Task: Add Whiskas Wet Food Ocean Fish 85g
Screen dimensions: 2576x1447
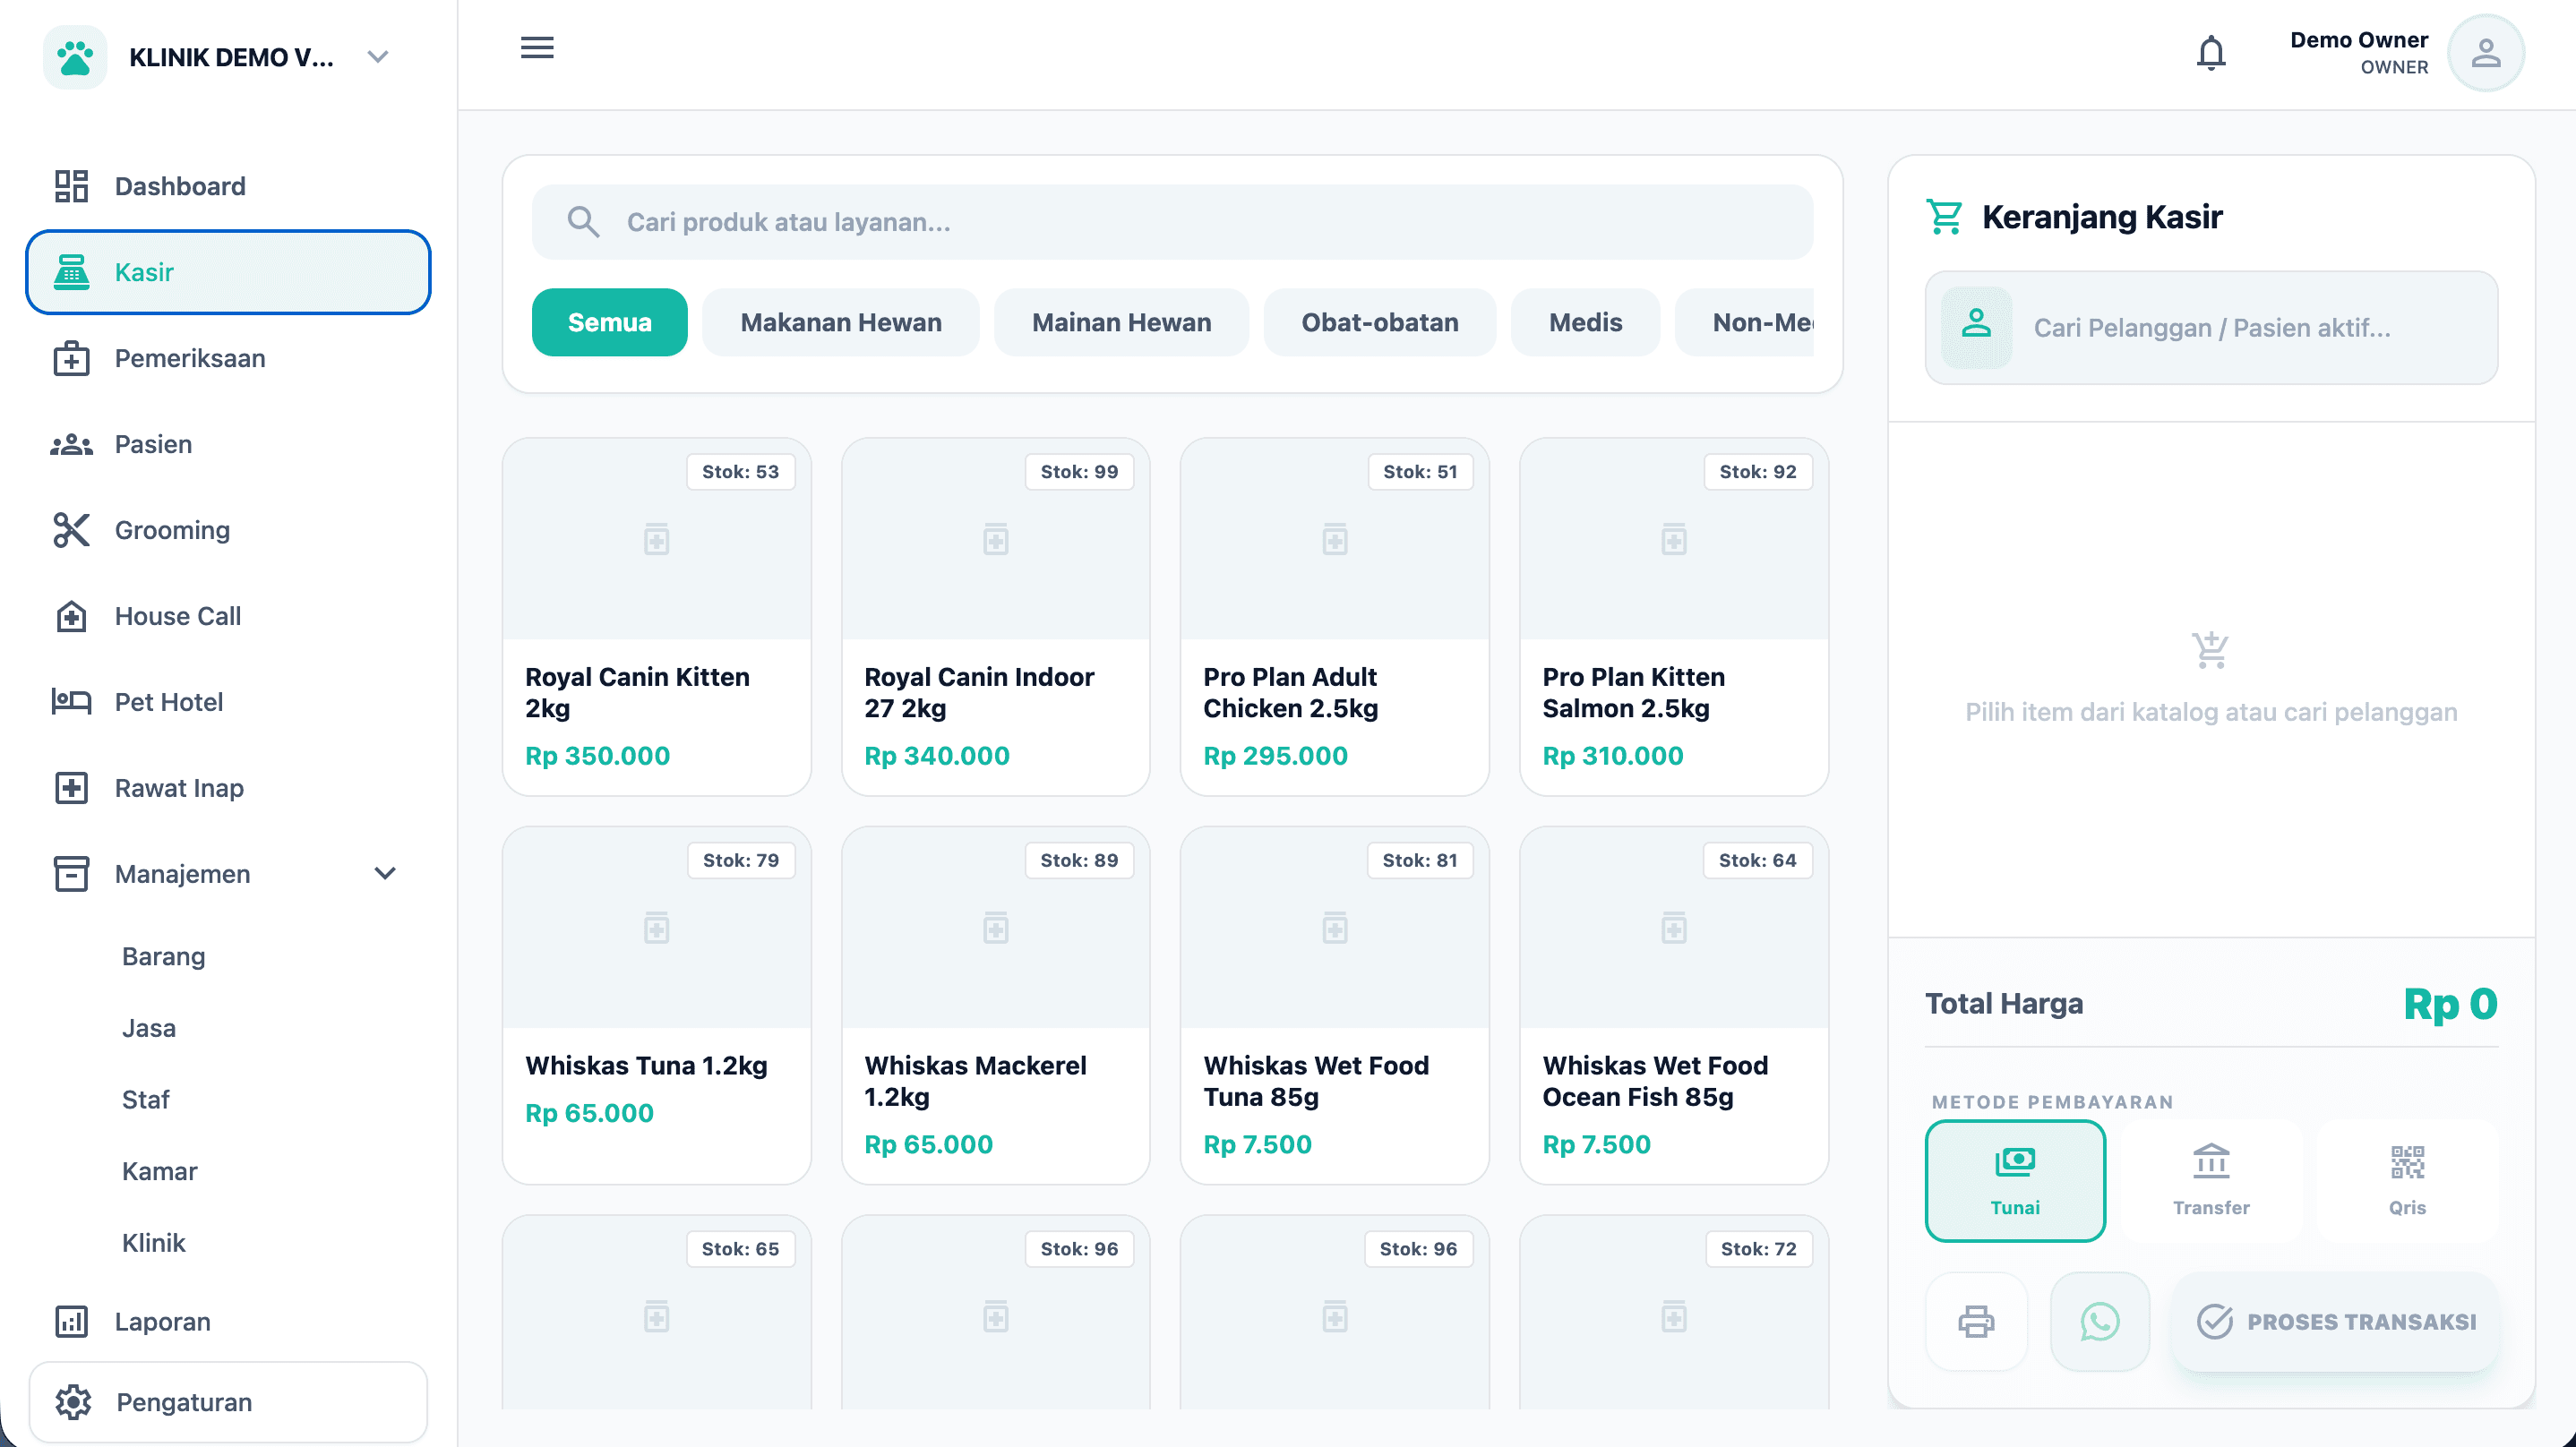Action: click(1673, 1005)
